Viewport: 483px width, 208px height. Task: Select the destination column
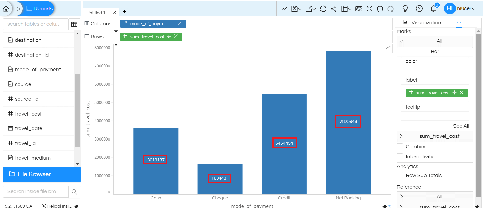pyautogui.click(x=39, y=40)
